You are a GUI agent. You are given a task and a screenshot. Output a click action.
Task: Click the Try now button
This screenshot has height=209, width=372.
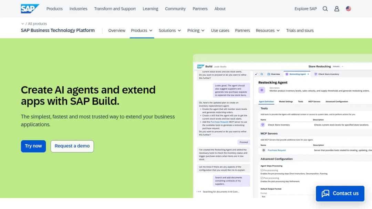pyautogui.click(x=33, y=146)
